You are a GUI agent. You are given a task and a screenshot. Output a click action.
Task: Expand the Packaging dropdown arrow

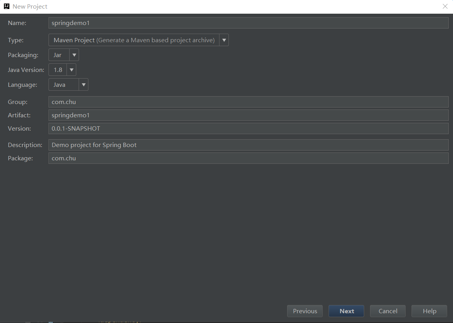pos(74,55)
